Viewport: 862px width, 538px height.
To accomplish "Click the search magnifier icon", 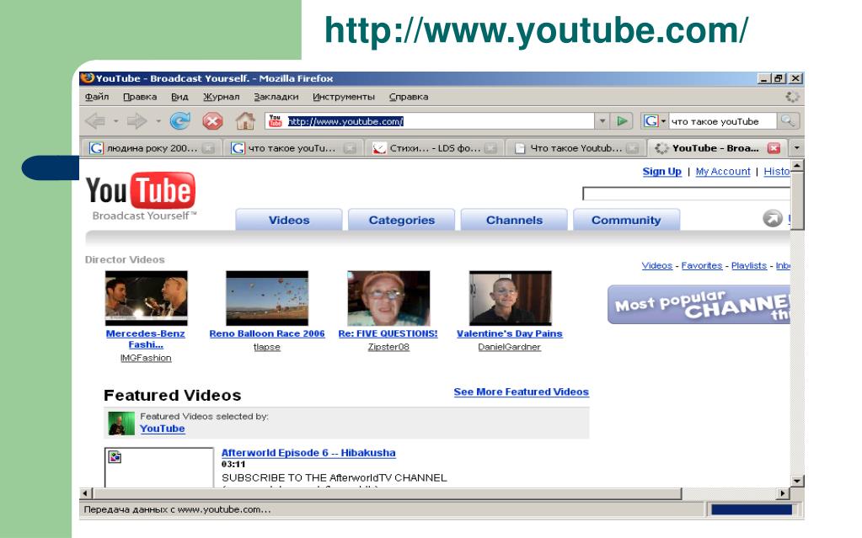I will [788, 121].
